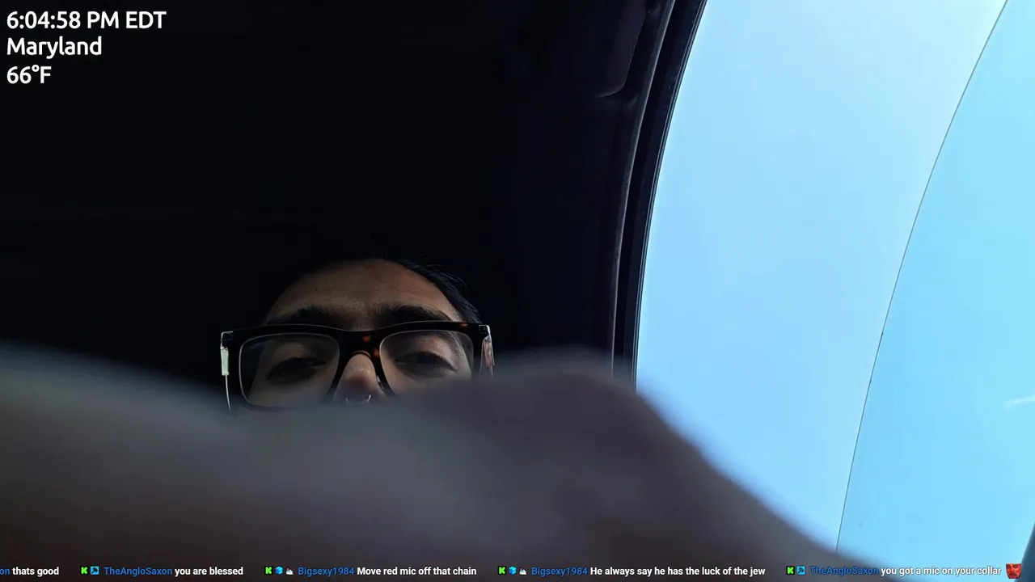Click the white badge before Bigsexy1984 'Move red mic'
Screen dimensions: 1035x582
coord(289,571)
